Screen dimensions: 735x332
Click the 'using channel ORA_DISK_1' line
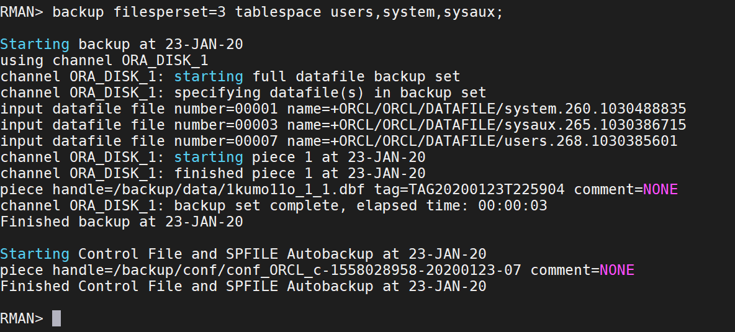coord(104,61)
